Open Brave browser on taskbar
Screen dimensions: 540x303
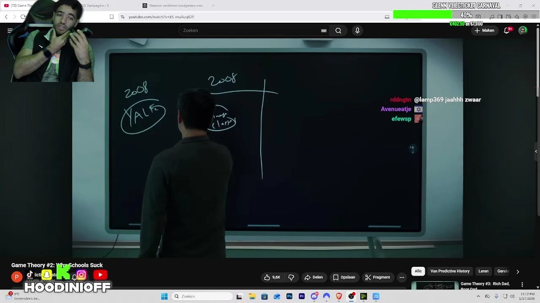click(339, 296)
